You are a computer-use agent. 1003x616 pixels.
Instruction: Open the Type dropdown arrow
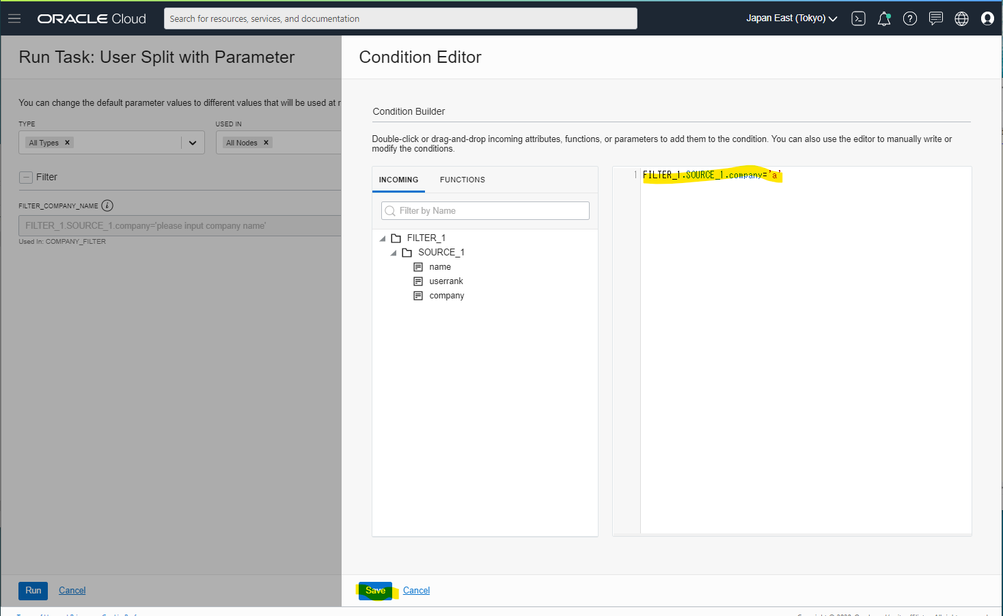pos(193,143)
